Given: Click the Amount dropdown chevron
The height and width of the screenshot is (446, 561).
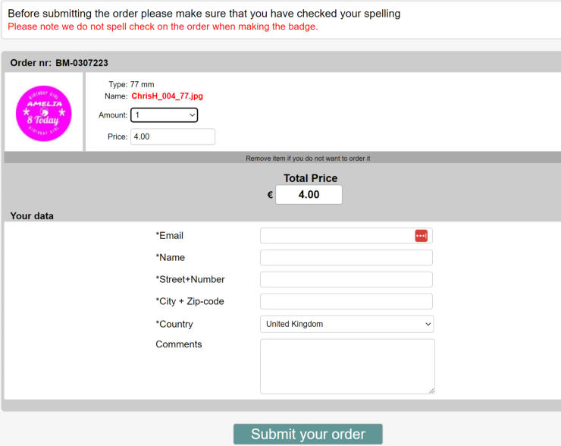Looking at the screenshot, I should click(x=192, y=115).
